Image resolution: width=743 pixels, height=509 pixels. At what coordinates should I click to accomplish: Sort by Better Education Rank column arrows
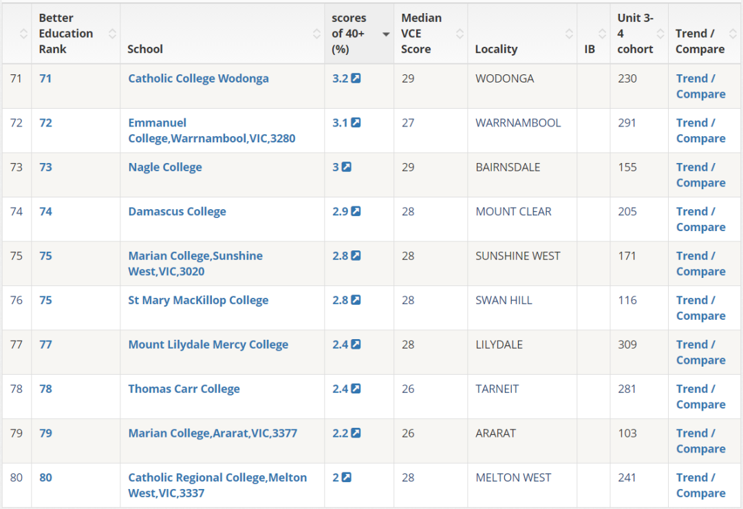[x=112, y=34]
